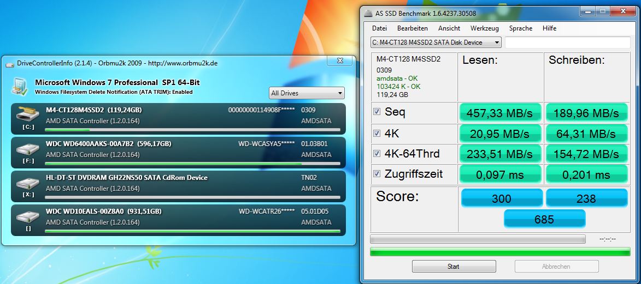Uncheck the 4K benchmark checkbox
Image resolution: width=641 pixels, height=284 pixels.
click(377, 134)
